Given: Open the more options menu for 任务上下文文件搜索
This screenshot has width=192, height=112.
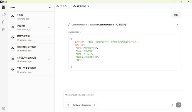Looking at the screenshot, I should click(x=49, y=70).
